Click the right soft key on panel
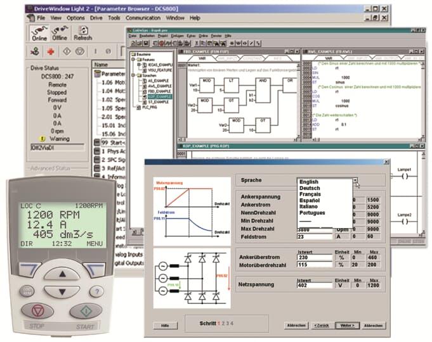 click(x=95, y=269)
